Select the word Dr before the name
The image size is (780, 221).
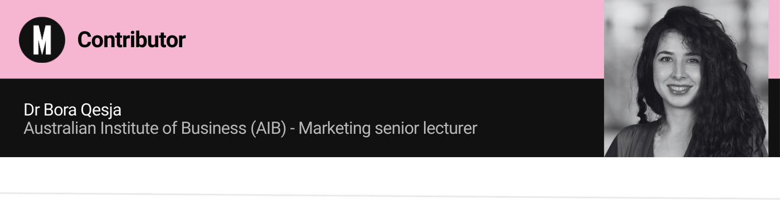[x=30, y=110]
